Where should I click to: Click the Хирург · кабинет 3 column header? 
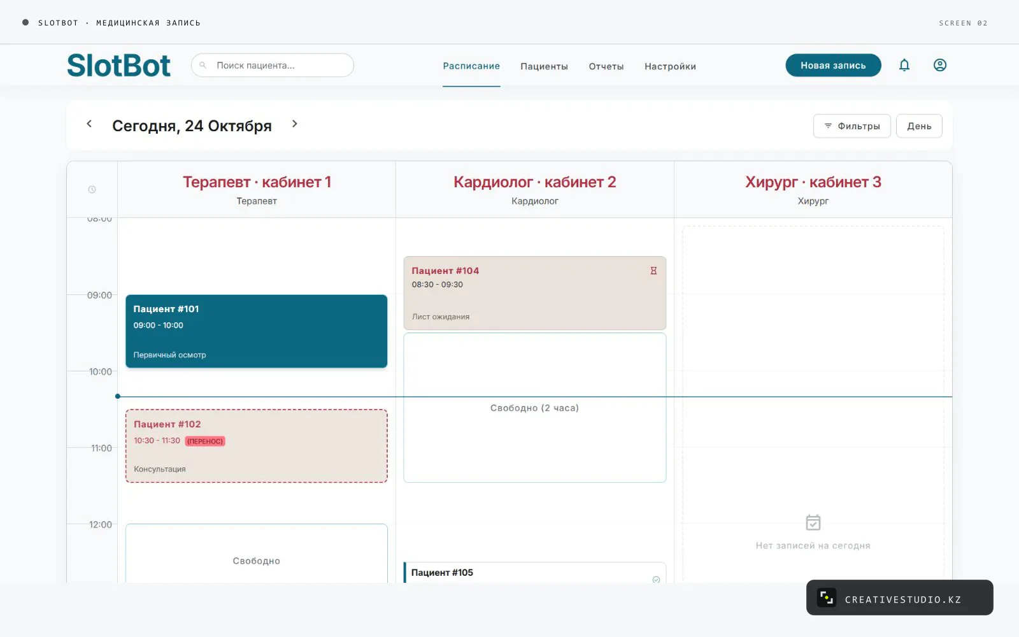point(813,189)
